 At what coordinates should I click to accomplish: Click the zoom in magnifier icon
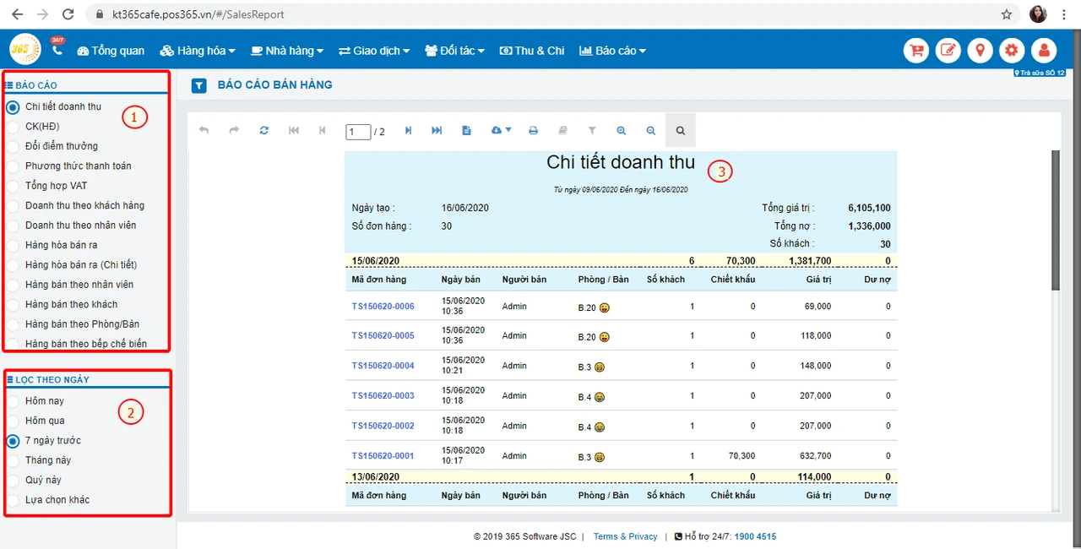[x=622, y=131]
